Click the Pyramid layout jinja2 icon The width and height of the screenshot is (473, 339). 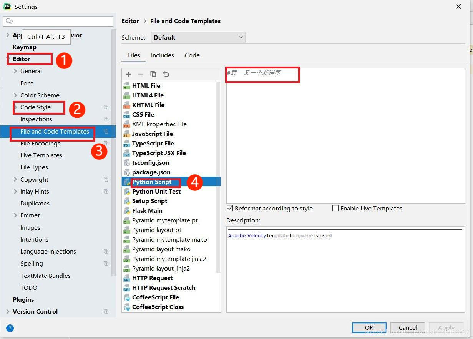[126, 269]
